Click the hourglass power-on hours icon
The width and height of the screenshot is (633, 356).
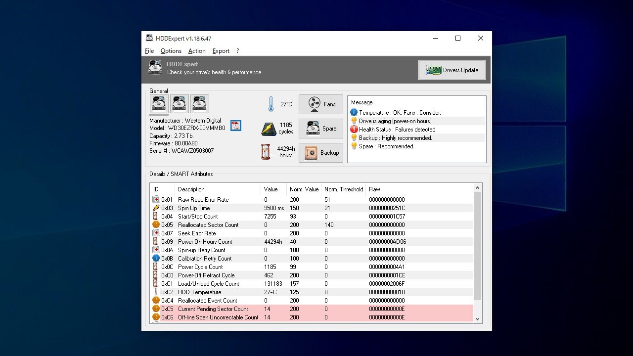(x=266, y=152)
